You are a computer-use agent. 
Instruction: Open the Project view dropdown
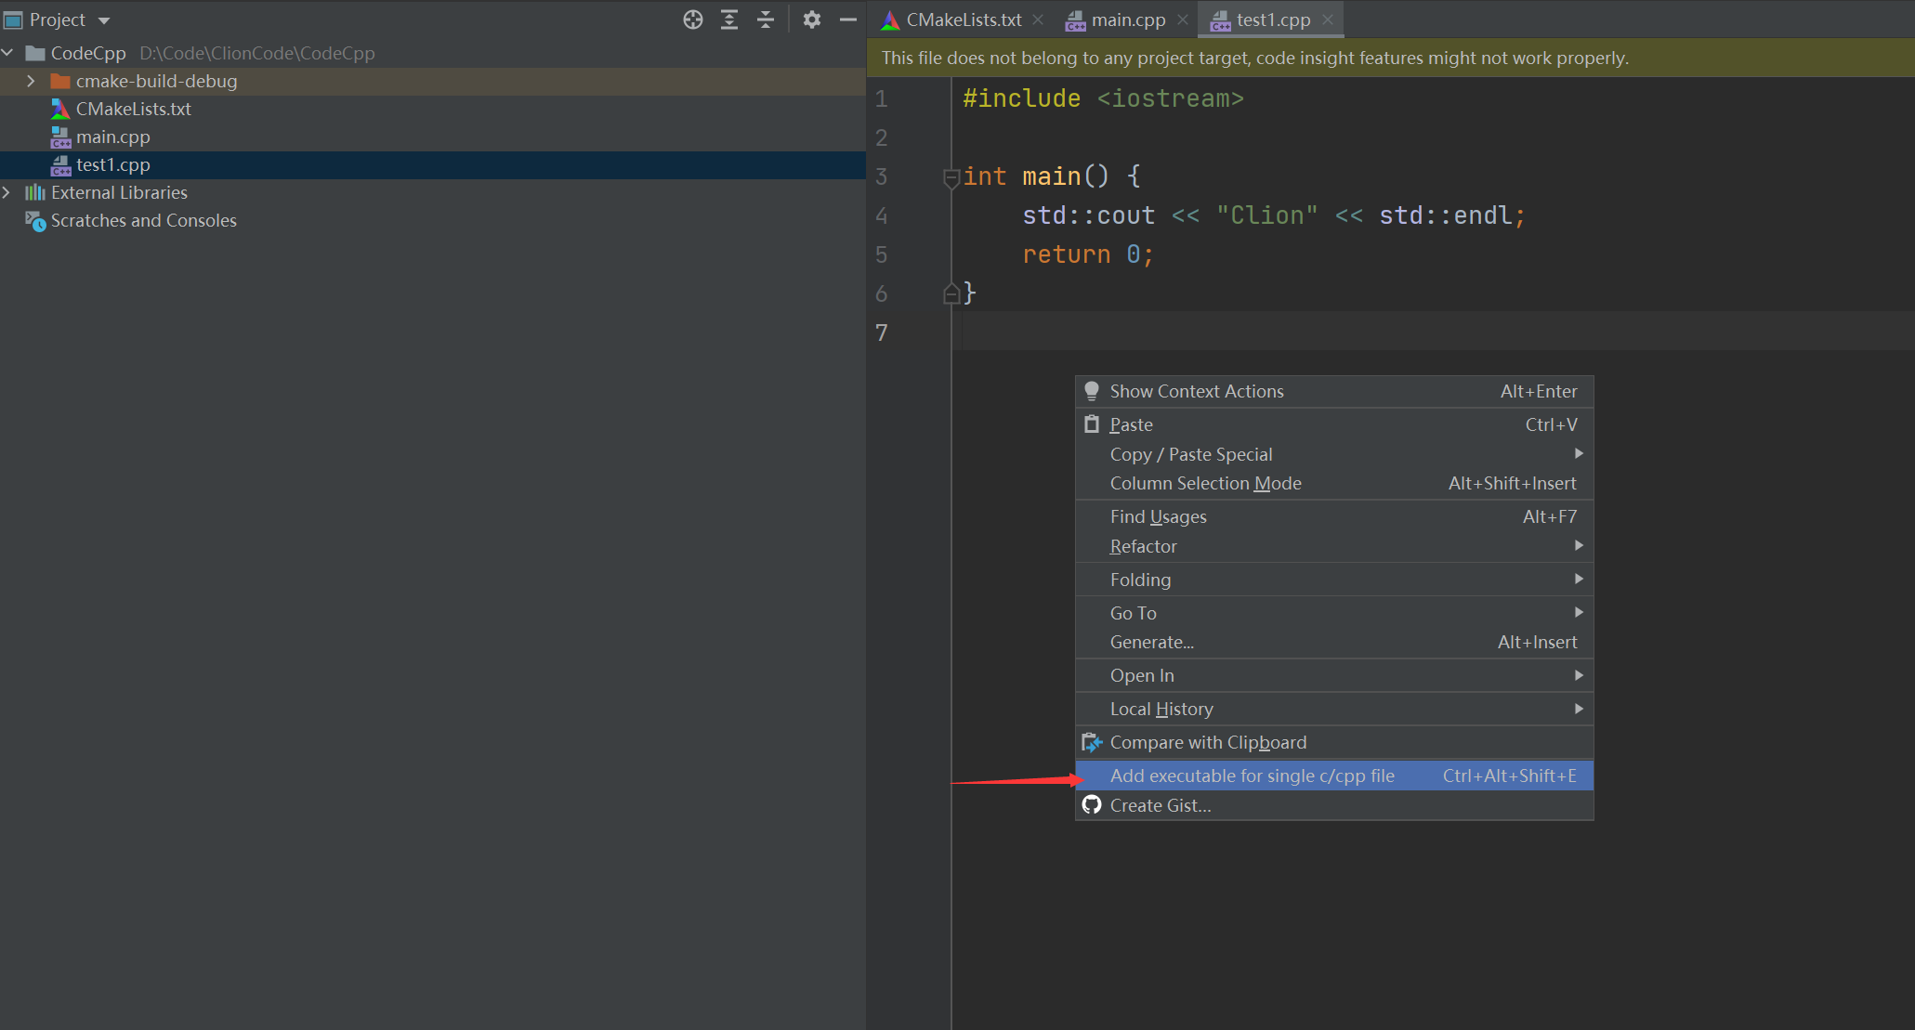104,20
